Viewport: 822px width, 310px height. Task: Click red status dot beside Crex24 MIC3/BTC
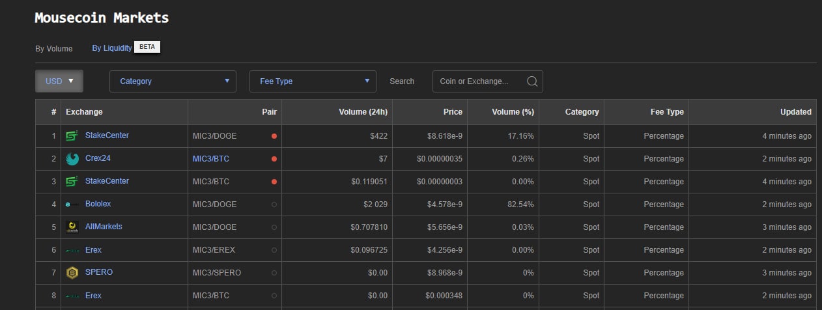pos(274,159)
